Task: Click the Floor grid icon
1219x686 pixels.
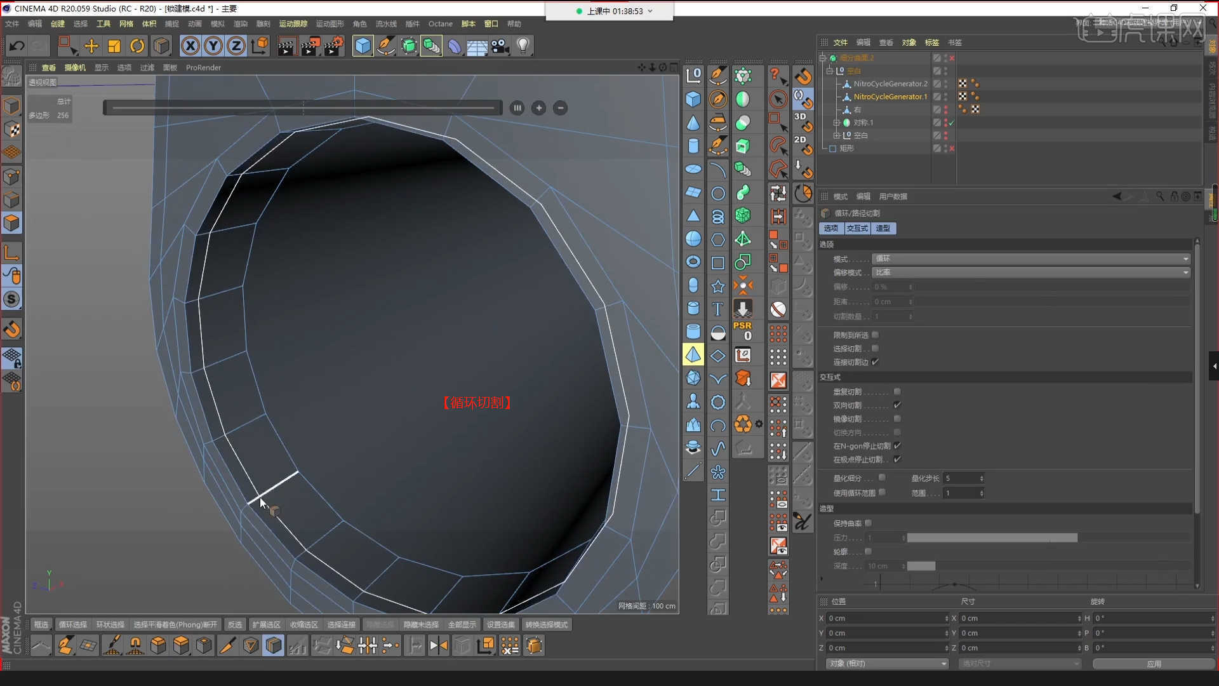Action: [477, 46]
